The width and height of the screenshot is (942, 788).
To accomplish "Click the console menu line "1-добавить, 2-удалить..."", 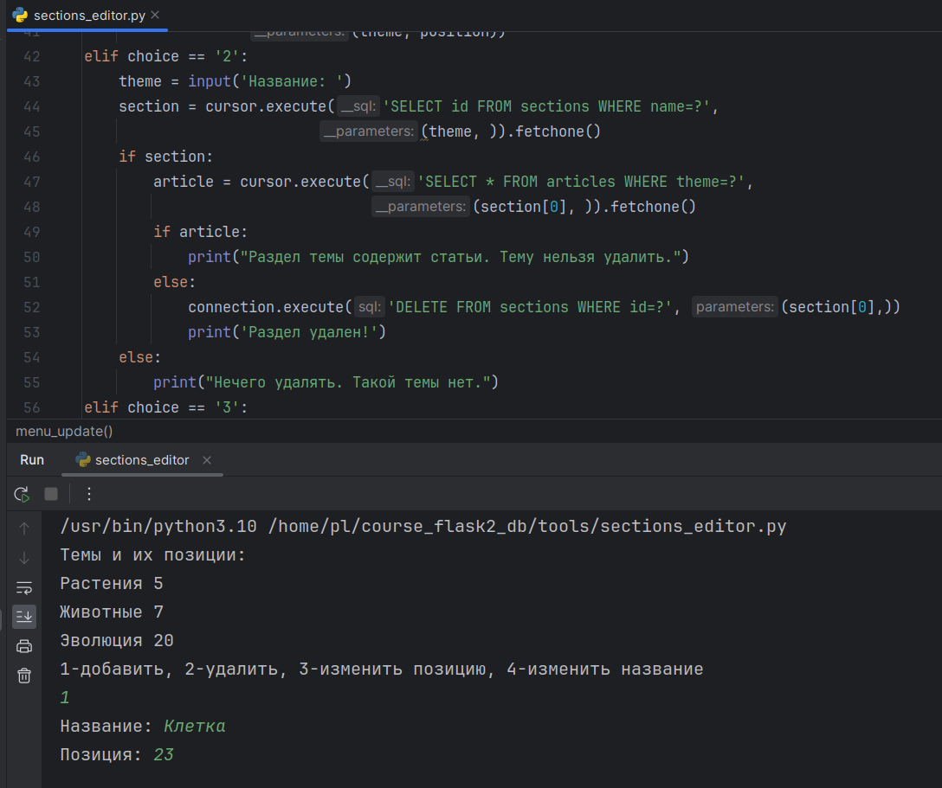I will tap(382, 669).
